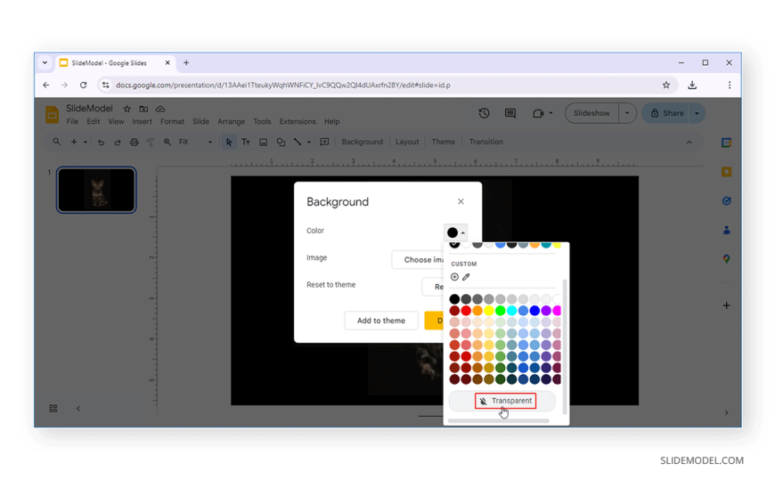Open grid view icon at bottom left
Screen dimensions: 775x480
click(53, 409)
